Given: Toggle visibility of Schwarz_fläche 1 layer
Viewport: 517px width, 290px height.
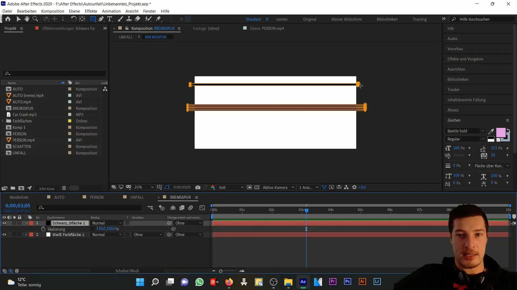Looking at the screenshot, I should click(x=4, y=223).
